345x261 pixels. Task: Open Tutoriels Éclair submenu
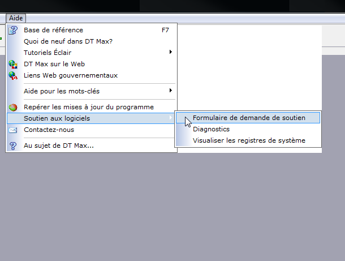click(91, 53)
